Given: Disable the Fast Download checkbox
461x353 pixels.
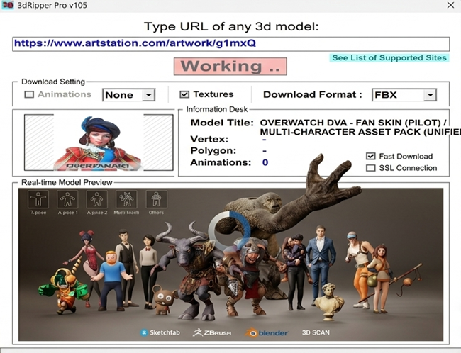Looking at the screenshot, I should [370, 156].
